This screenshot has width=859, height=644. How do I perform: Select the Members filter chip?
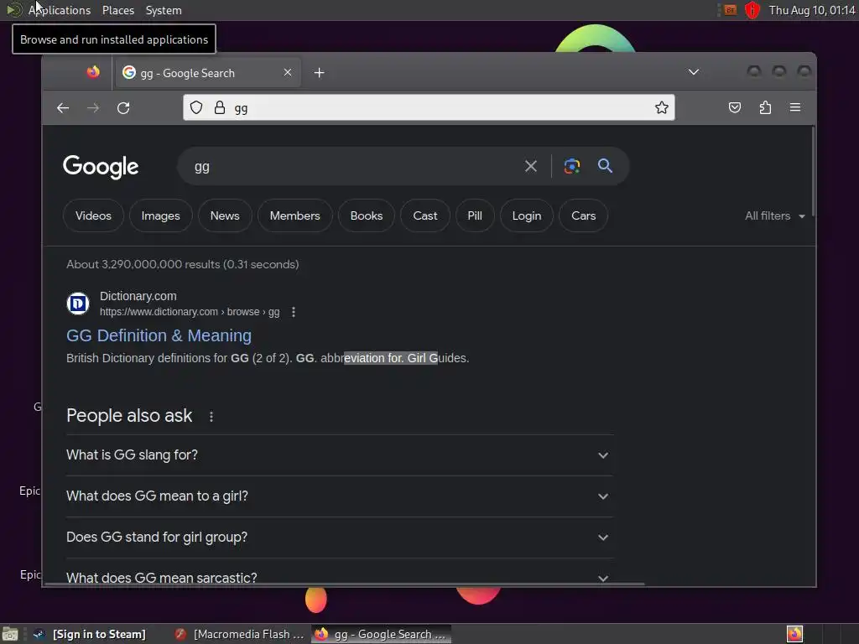294,216
